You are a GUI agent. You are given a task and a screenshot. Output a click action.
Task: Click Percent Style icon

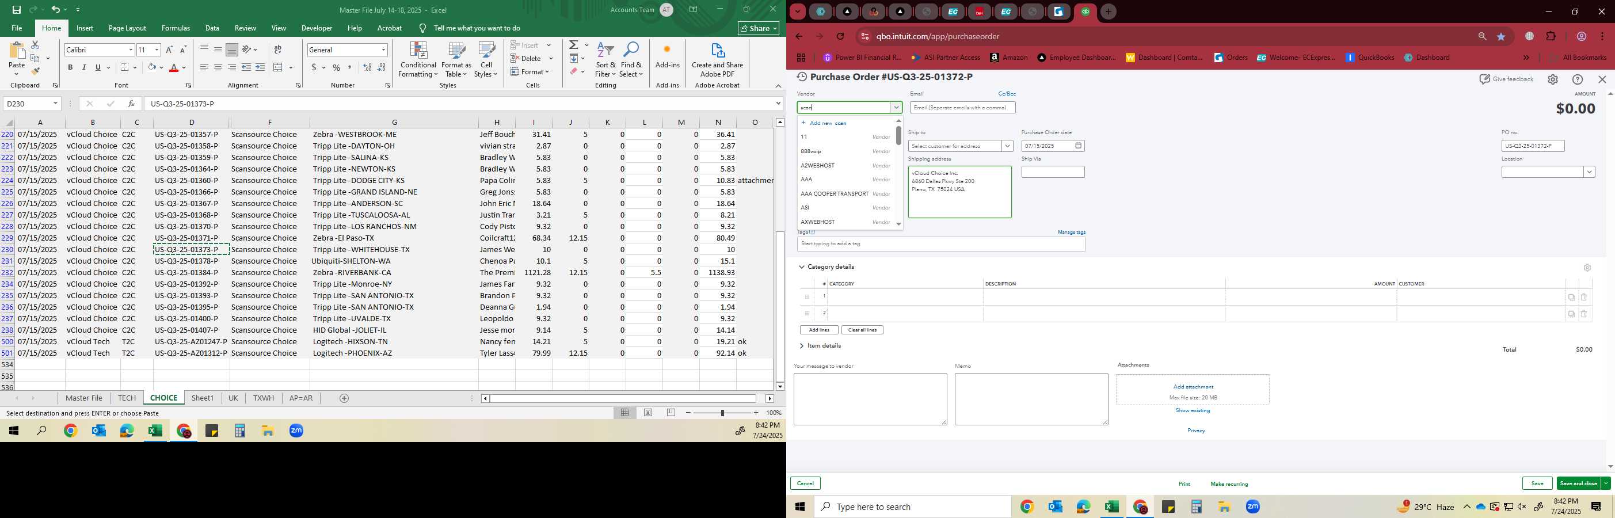click(x=337, y=67)
